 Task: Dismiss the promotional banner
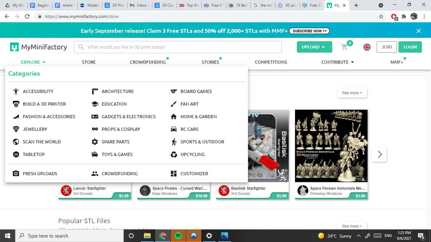pos(419,31)
